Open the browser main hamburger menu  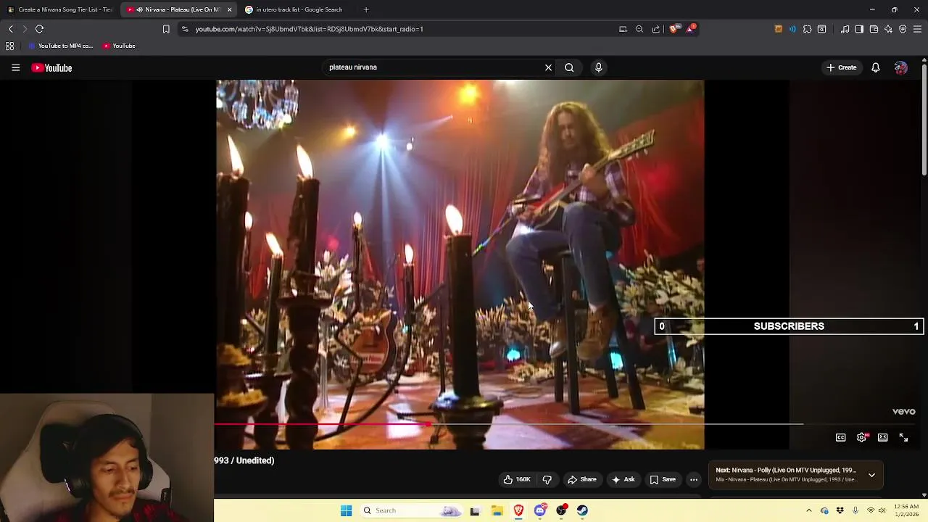(x=917, y=29)
